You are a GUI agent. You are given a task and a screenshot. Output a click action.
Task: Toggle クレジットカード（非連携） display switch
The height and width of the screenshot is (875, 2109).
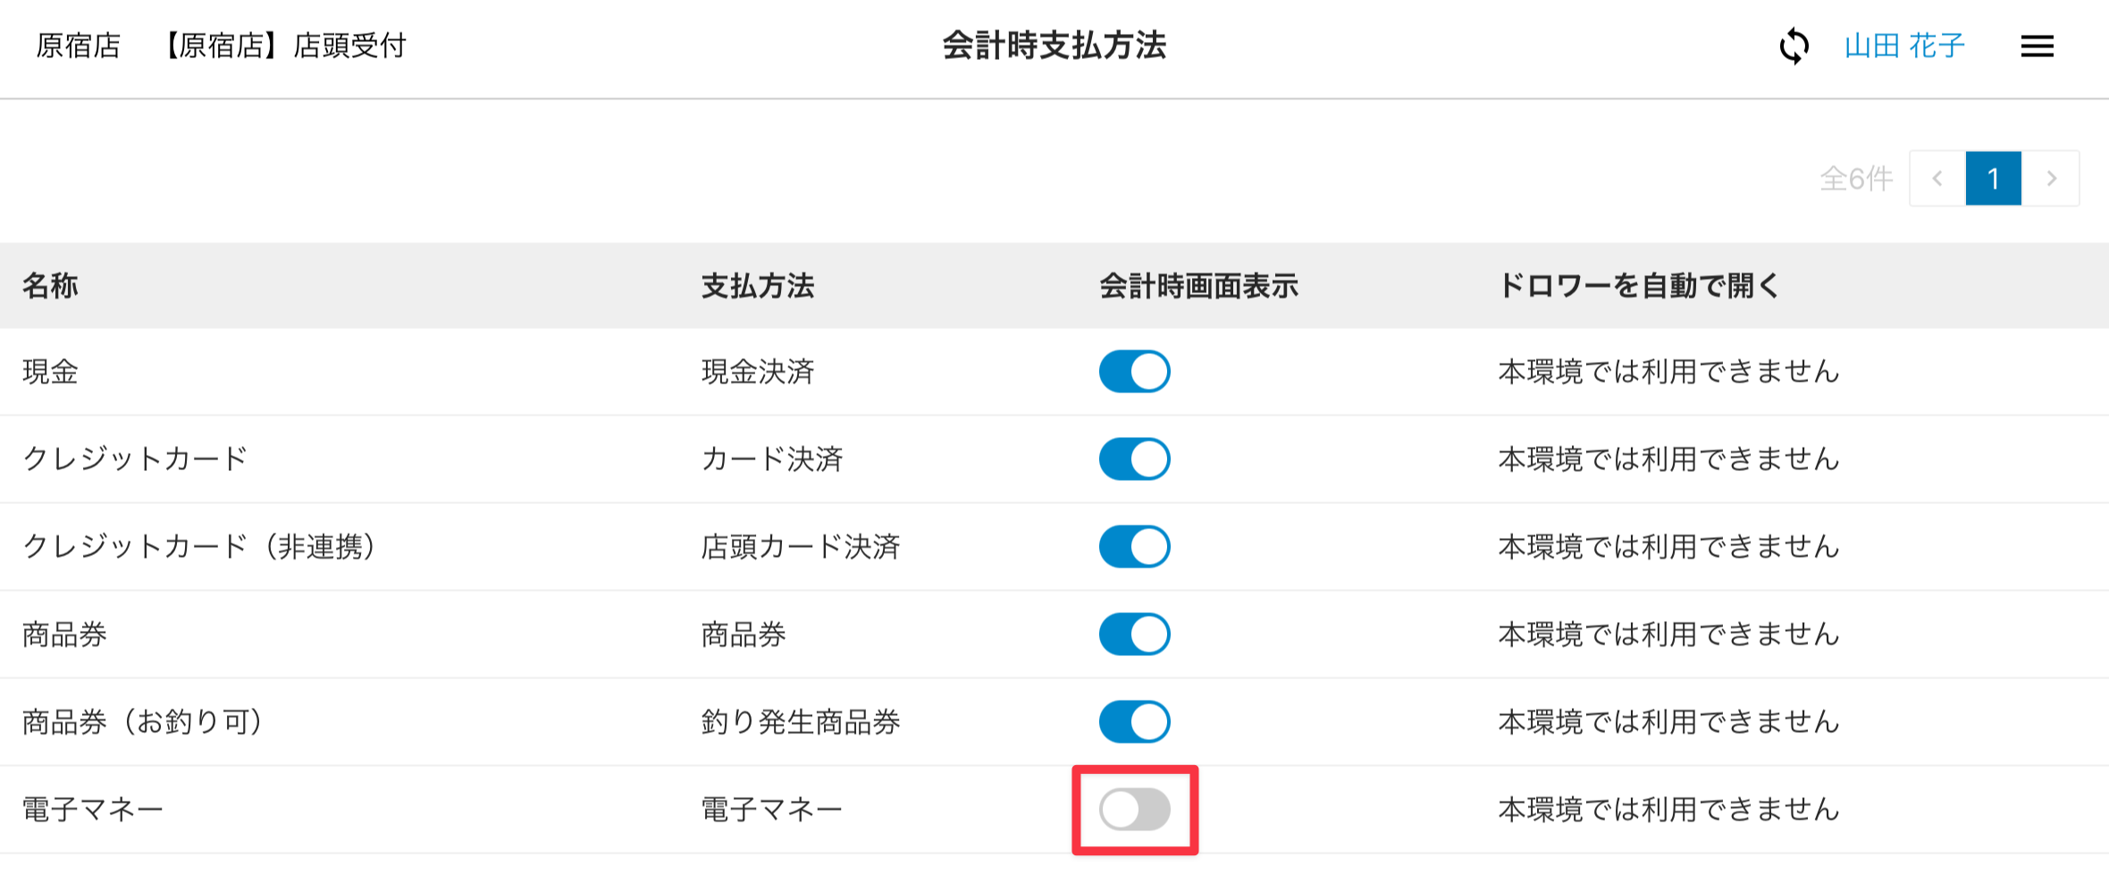(1134, 547)
